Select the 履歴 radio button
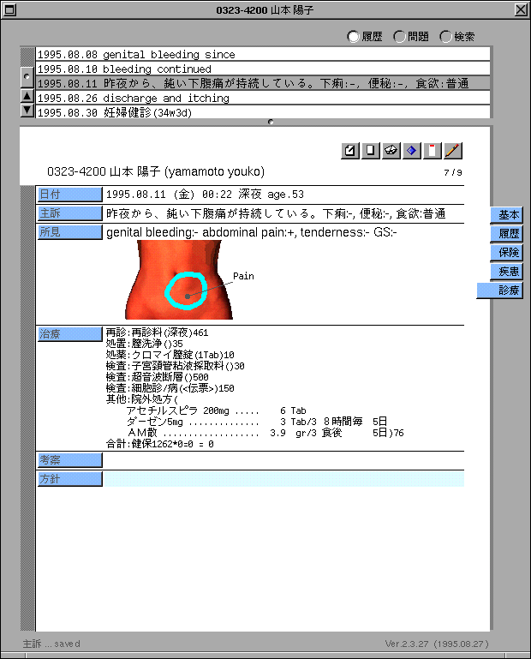 pos(354,37)
